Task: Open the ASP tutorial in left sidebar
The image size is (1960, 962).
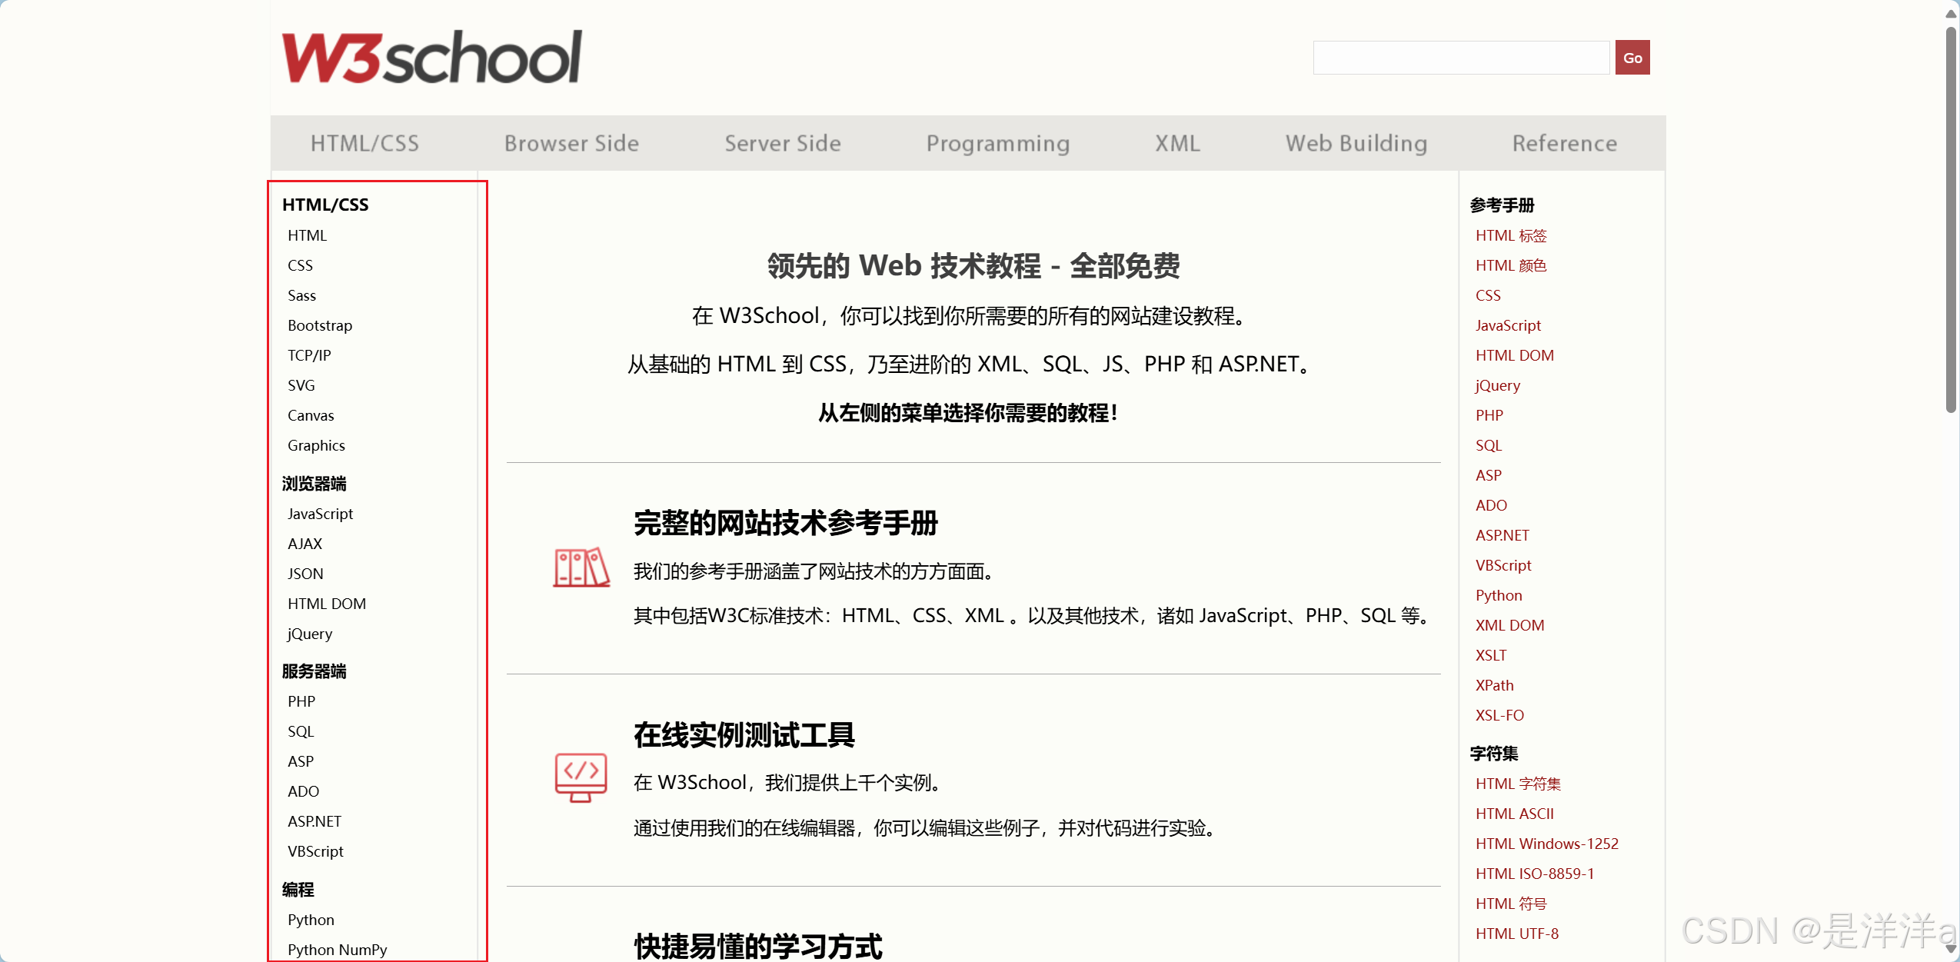Action: pyautogui.click(x=301, y=761)
